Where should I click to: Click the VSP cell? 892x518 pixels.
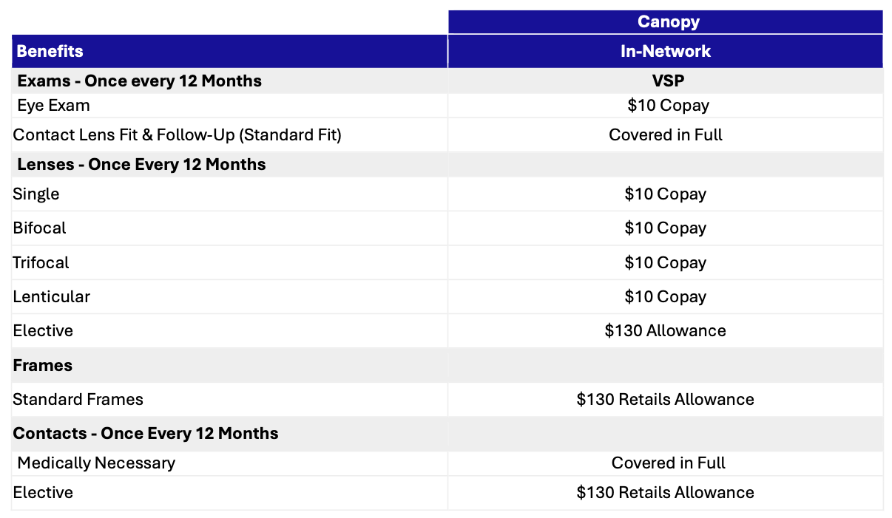(665, 81)
